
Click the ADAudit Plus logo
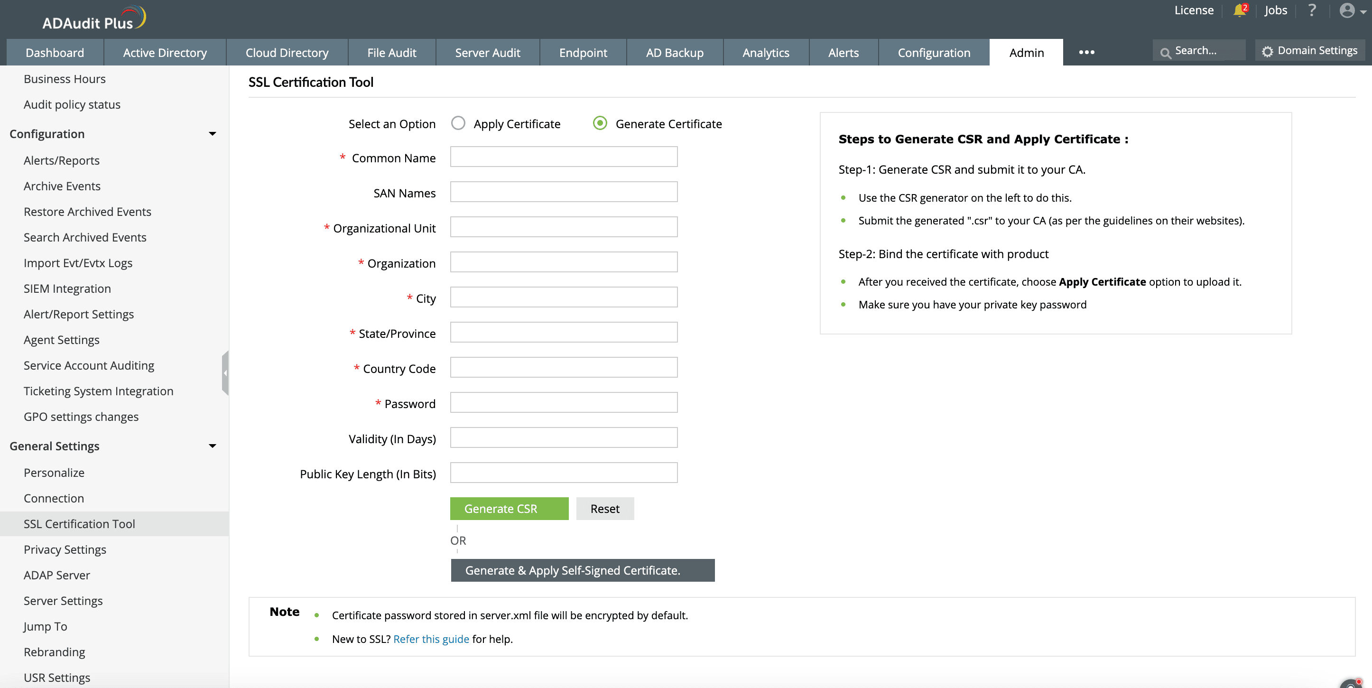pos(94,19)
